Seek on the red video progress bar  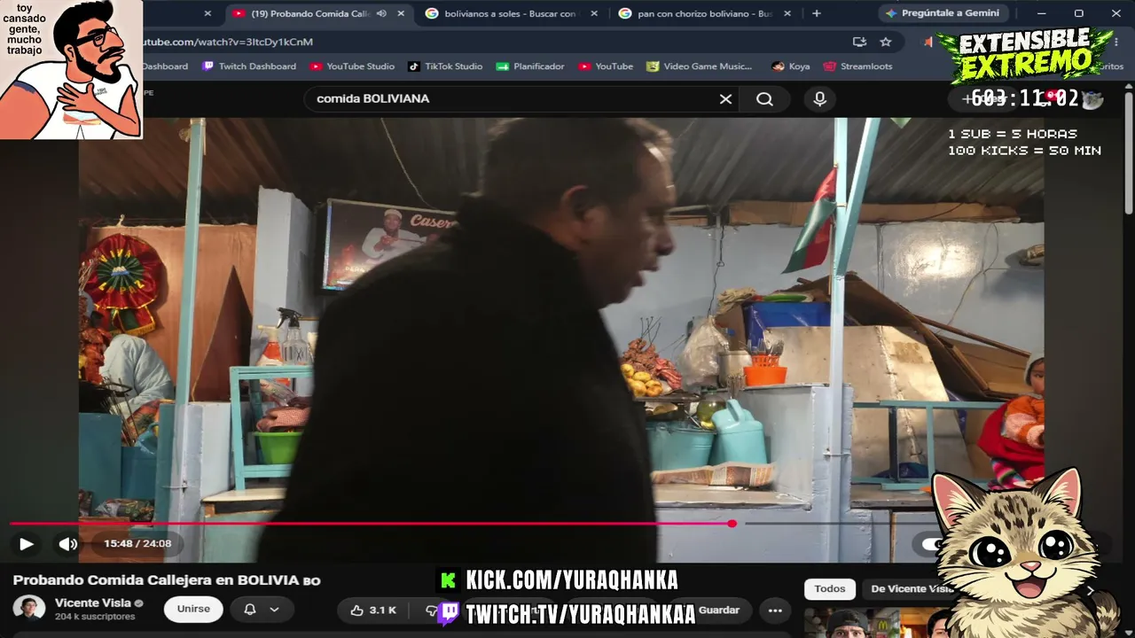[371, 524]
